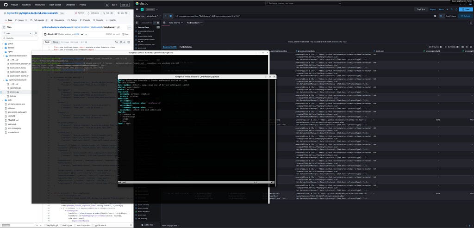Click Add a field button
This screenshot has width=474, height=228.
147,225
